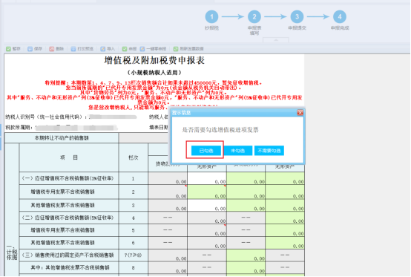This screenshot has height=277, width=411.
Task: Collapse the step progress panel arrow
Action: (276, 40)
